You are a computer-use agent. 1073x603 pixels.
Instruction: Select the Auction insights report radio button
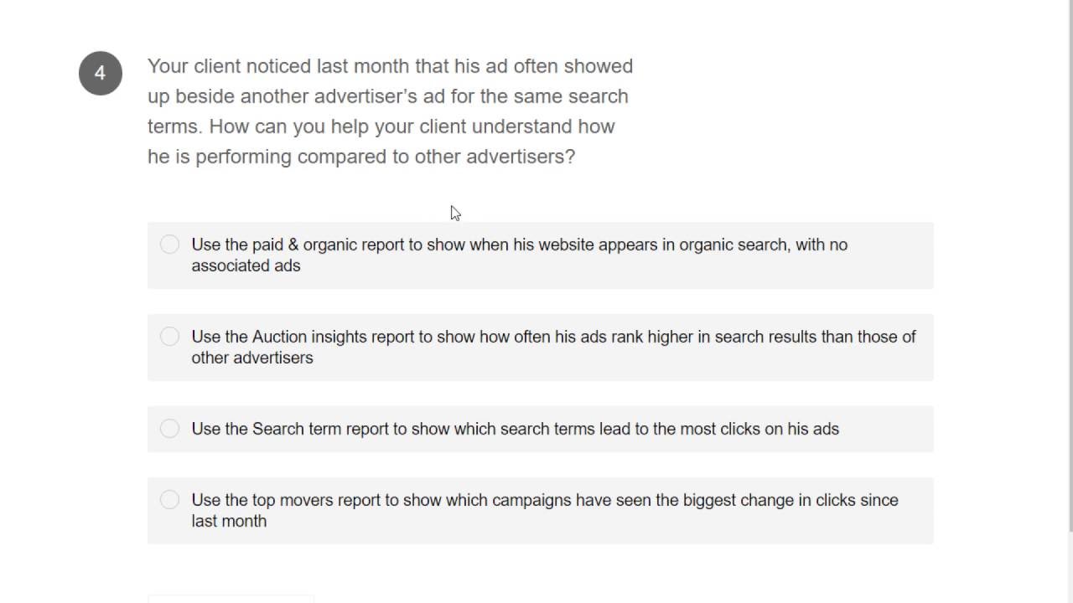[x=169, y=337]
